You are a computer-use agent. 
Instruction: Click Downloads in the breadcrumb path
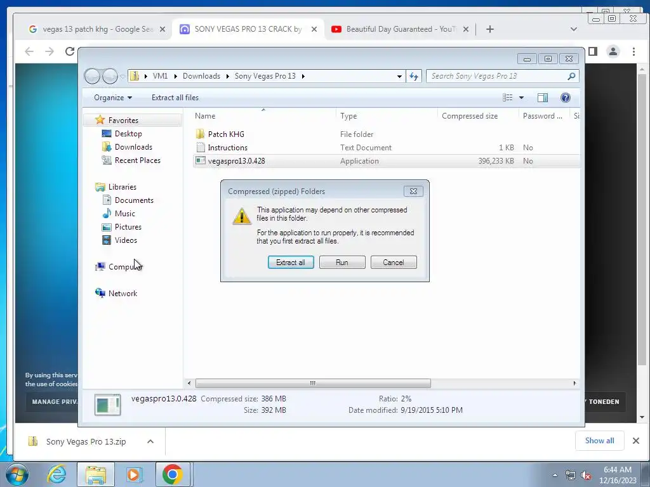(201, 76)
